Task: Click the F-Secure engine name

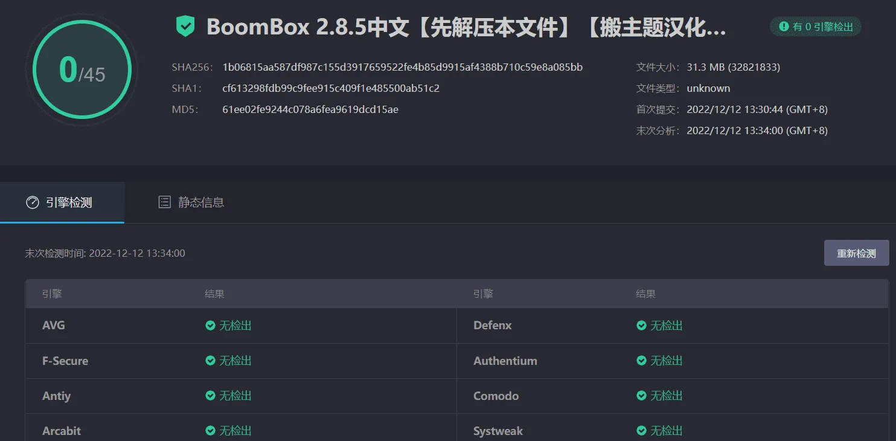Action: (65, 361)
